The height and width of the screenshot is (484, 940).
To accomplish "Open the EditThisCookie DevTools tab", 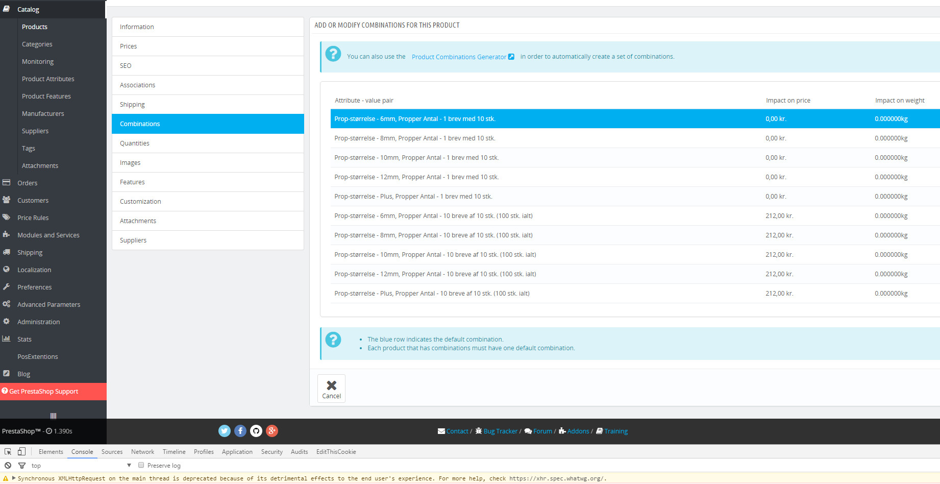I will pyautogui.click(x=336, y=452).
